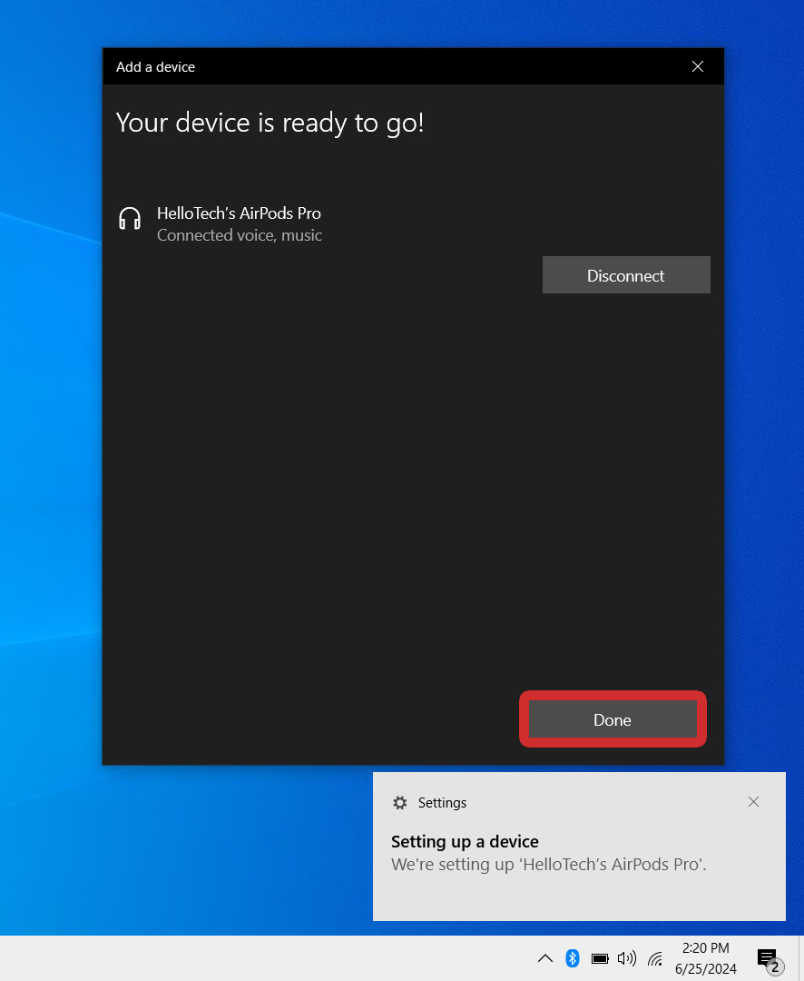Click the 'Your device is ready to go!' heading
This screenshot has height=981, width=804.
tap(270, 123)
